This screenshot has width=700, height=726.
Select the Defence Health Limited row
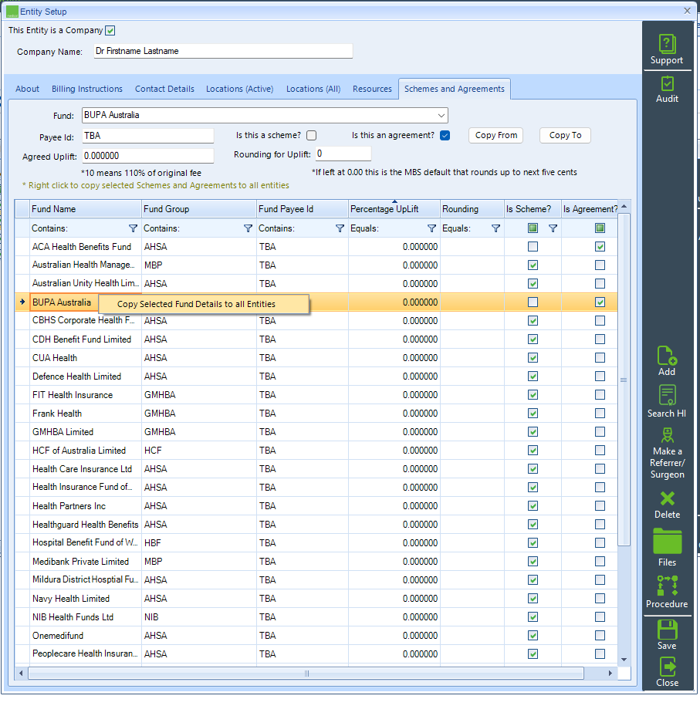[316, 377]
